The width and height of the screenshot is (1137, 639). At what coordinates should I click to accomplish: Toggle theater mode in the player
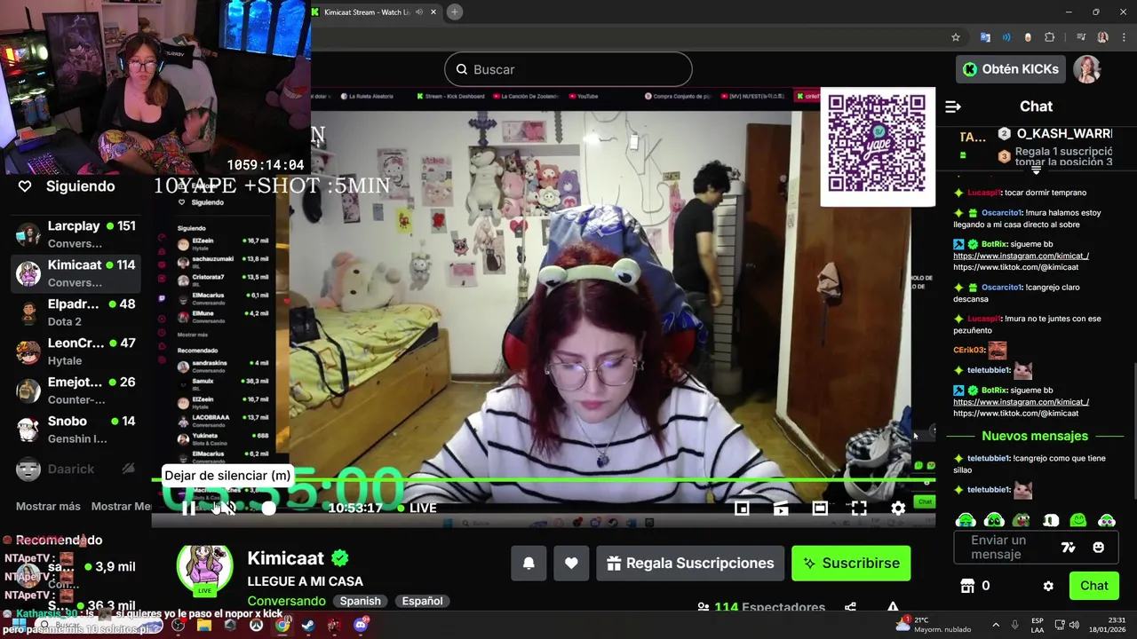(x=820, y=508)
